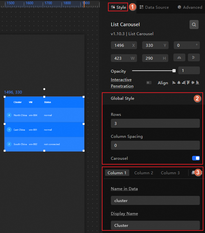This screenshot has height=233, width=205.
Task: Click the Rows input field
Action: coord(155,123)
